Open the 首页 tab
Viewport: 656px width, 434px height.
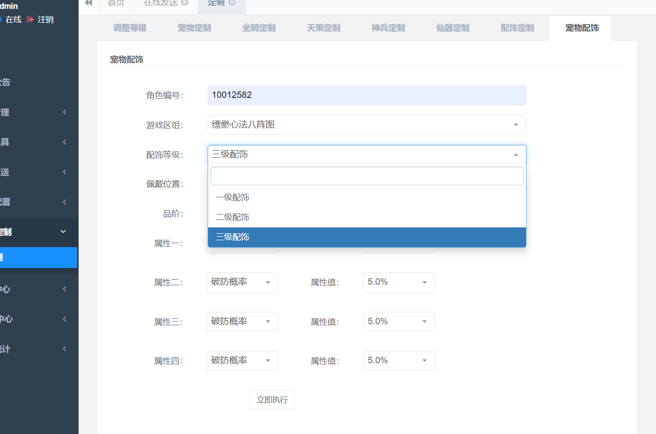[x=116, y=3]
